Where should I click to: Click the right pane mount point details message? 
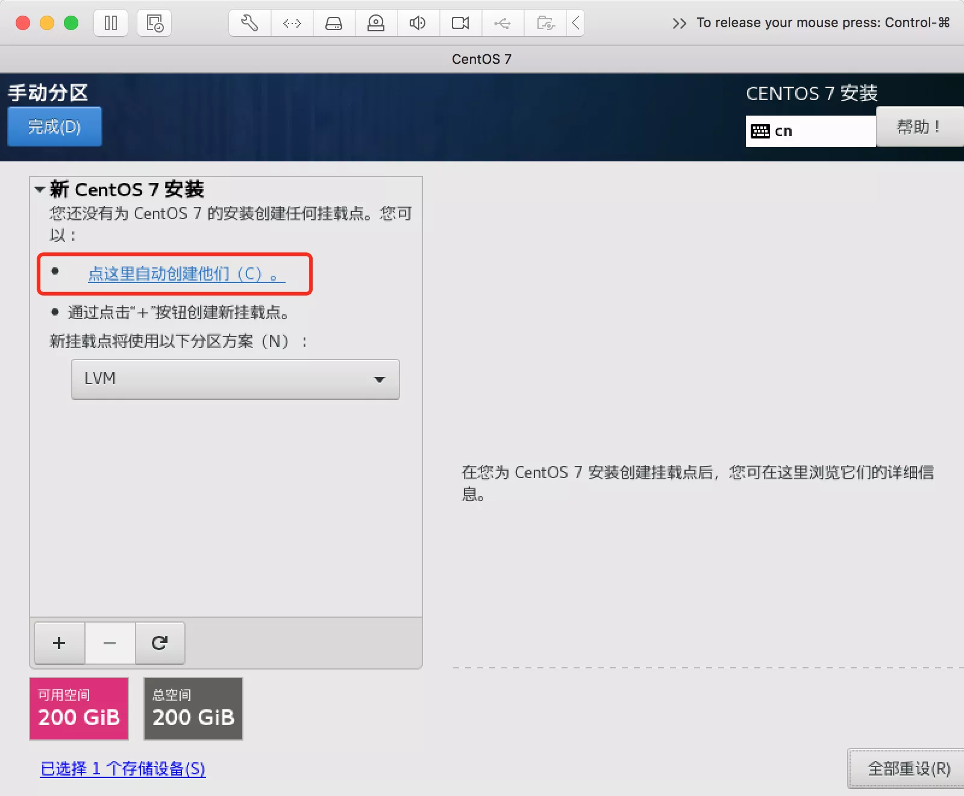click(x=698, y=483)
